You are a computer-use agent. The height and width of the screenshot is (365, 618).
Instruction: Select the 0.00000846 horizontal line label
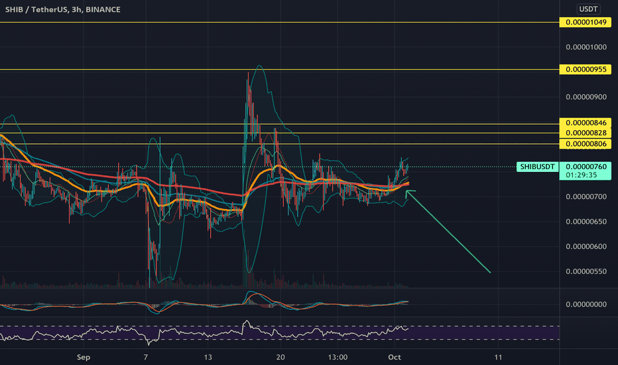coord(586,123)
